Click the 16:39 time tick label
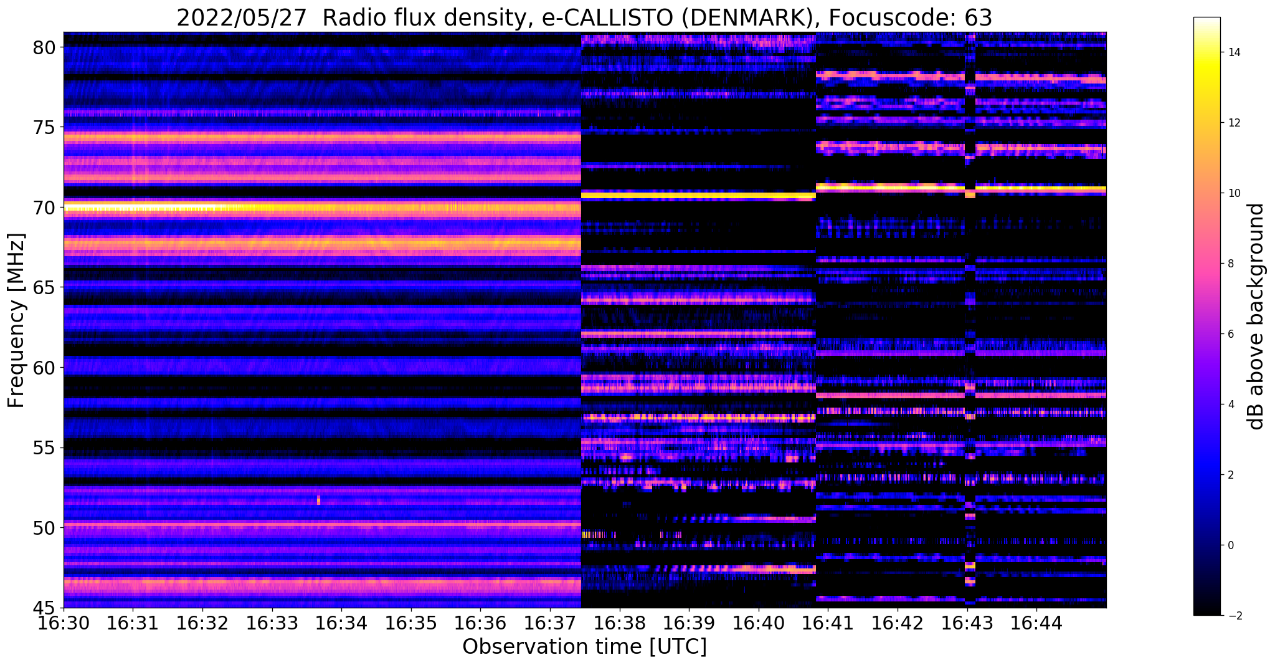Screen dimensions: 1275x665 coord(689,623)
